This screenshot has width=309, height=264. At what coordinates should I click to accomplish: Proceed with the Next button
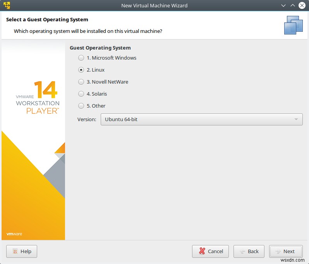(286, 251)
